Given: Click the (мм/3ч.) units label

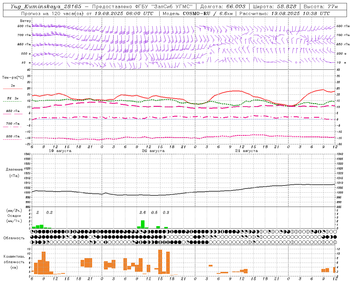Looking at the screenshot, I should 14,210.
